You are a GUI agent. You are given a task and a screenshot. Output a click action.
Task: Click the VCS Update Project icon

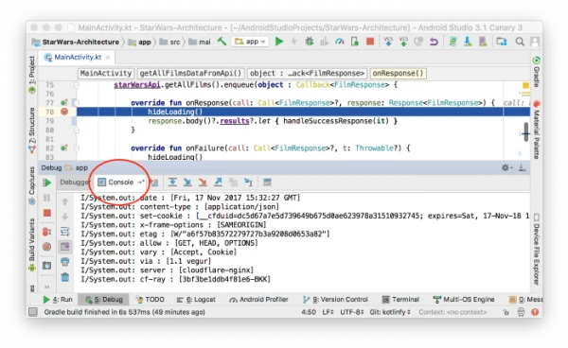pyautogui.click(x=388, y=42)
